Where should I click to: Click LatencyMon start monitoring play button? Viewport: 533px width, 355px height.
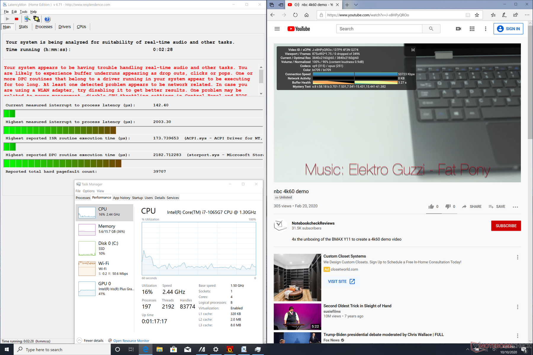[x=7, y=19]
